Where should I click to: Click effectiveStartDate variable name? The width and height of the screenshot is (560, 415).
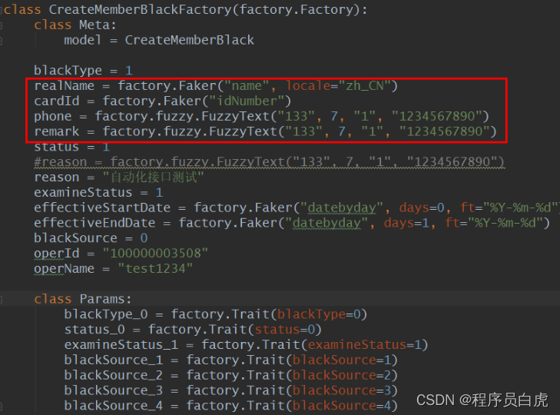pyautogui.click(x=102, y=207)
